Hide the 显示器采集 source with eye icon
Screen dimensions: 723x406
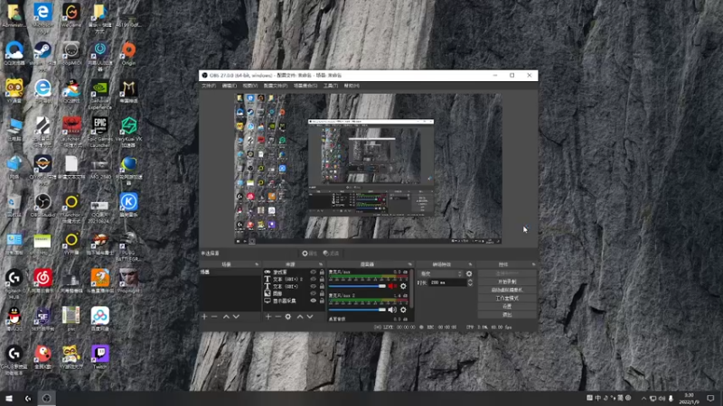[313, 300]
